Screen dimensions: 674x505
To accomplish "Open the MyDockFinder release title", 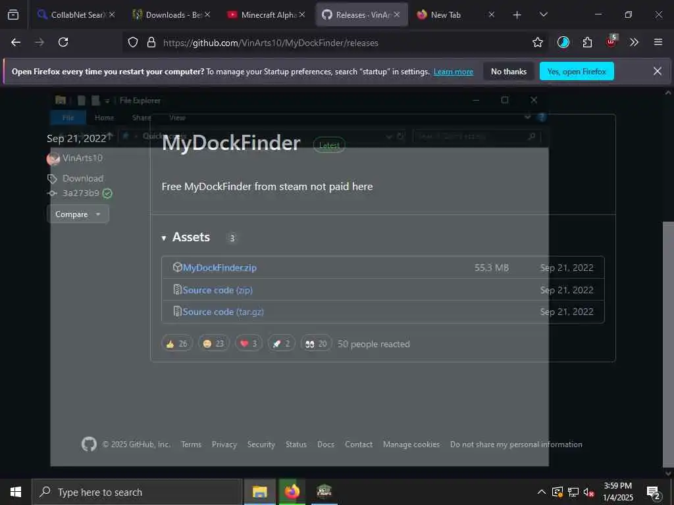I will [231, 143].
